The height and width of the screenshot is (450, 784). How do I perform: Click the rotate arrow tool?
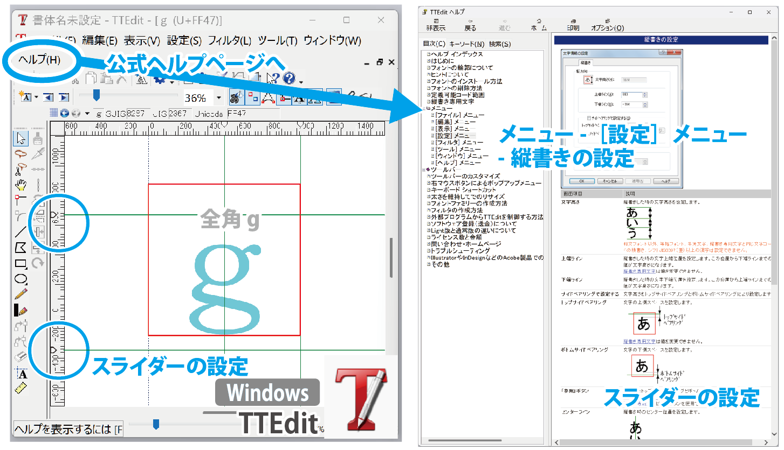coord(38,263)
